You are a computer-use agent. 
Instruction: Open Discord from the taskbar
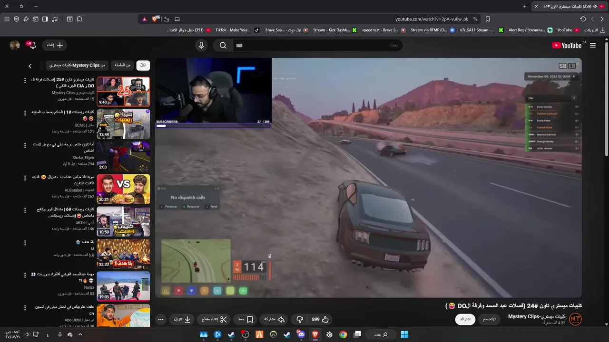pos(301,334)
